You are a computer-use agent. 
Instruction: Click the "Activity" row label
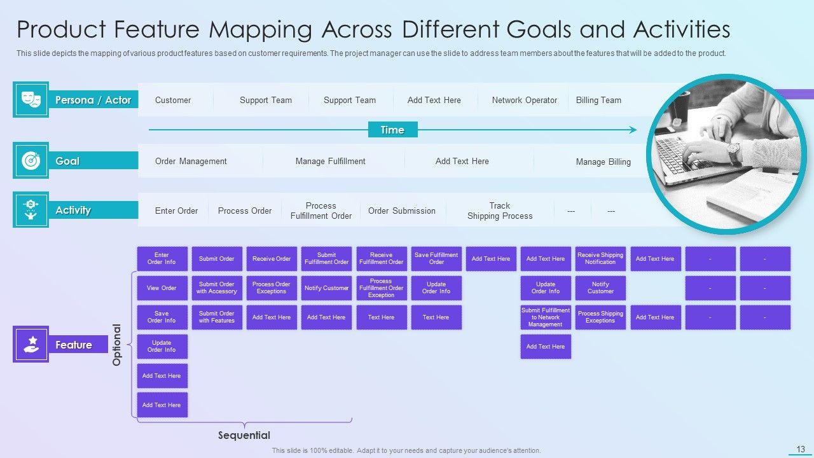click(x=93, y=211)
